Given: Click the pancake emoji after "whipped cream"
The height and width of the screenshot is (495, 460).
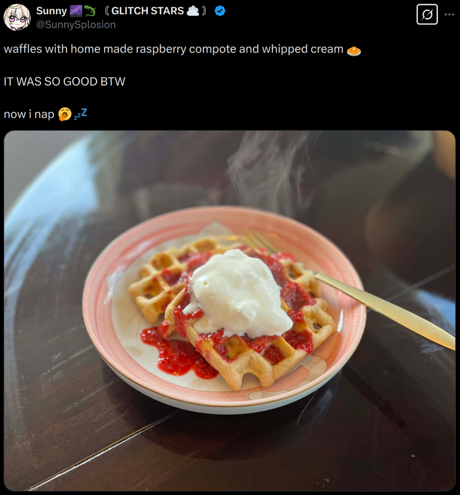Looking at the screenshot, I should pos(354,51).
